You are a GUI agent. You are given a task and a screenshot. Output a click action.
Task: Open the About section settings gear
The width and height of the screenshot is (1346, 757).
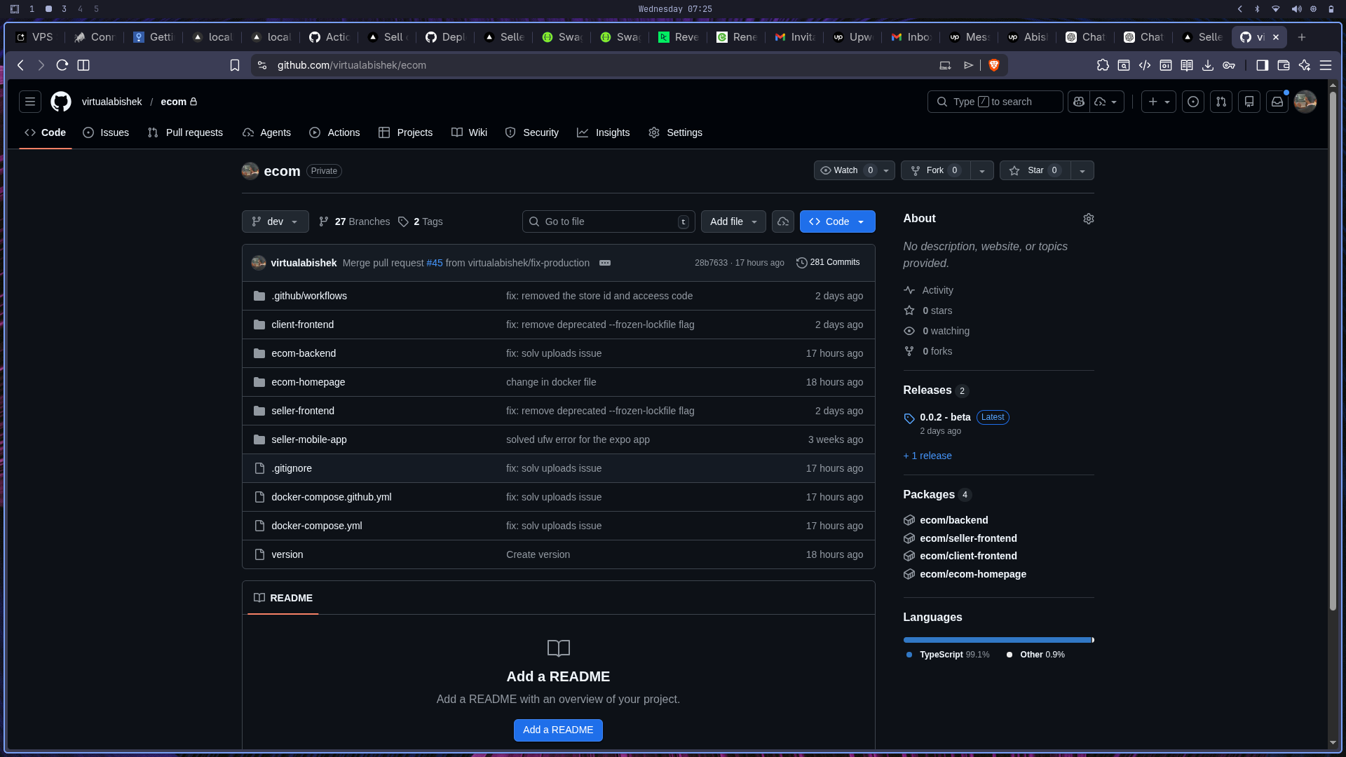[x=1088, y=218]
